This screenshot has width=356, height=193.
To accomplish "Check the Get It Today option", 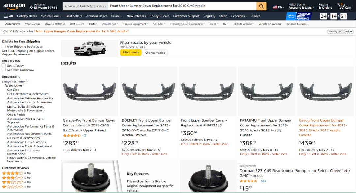I will pyautogui.click(x=4, y=65).
